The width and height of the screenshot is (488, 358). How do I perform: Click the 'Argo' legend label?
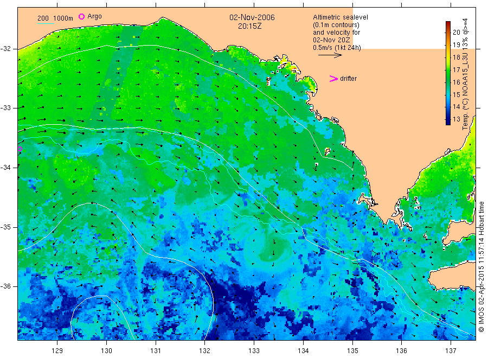click(94, 16)
